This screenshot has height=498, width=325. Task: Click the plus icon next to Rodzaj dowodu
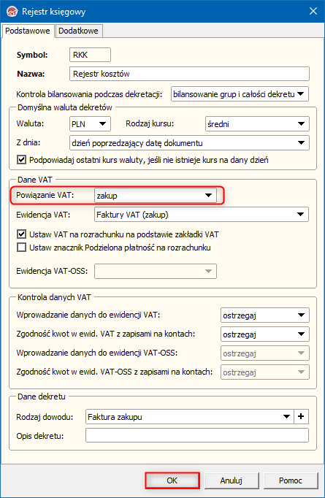pyautogui.click(x=301, y=416)
